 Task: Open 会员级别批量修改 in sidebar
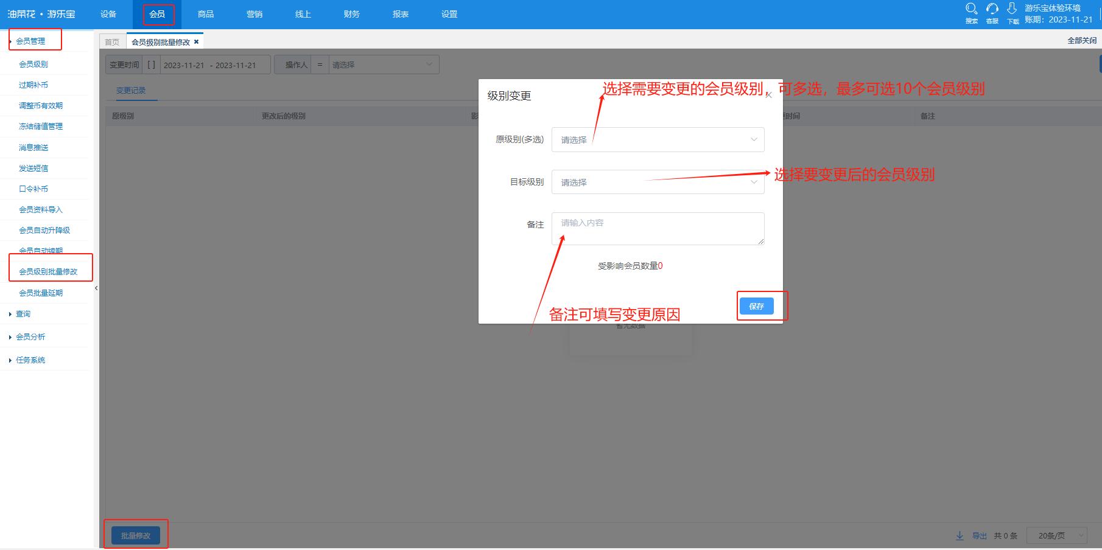48,271
